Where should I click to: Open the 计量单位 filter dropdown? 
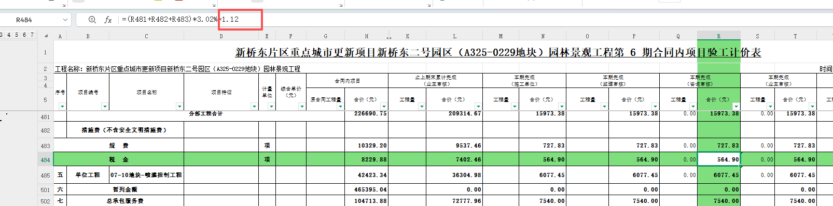[271, 106]
